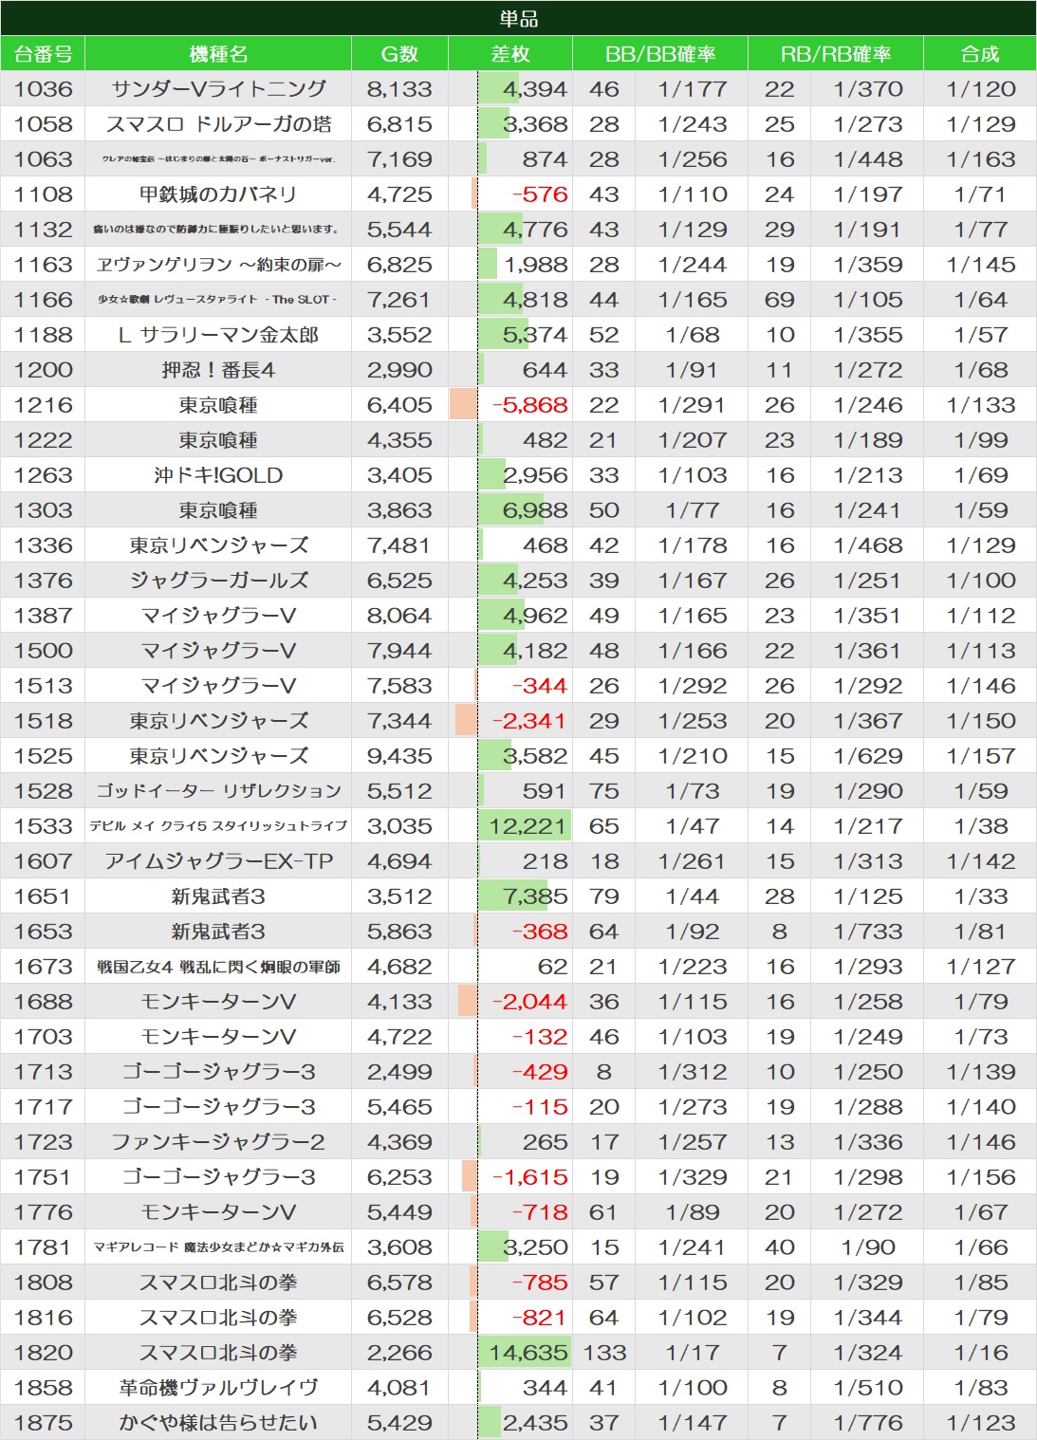Select RB probability 1/510
The width and height of the screenshot is (1037, 1440).
pos(868,1388)
